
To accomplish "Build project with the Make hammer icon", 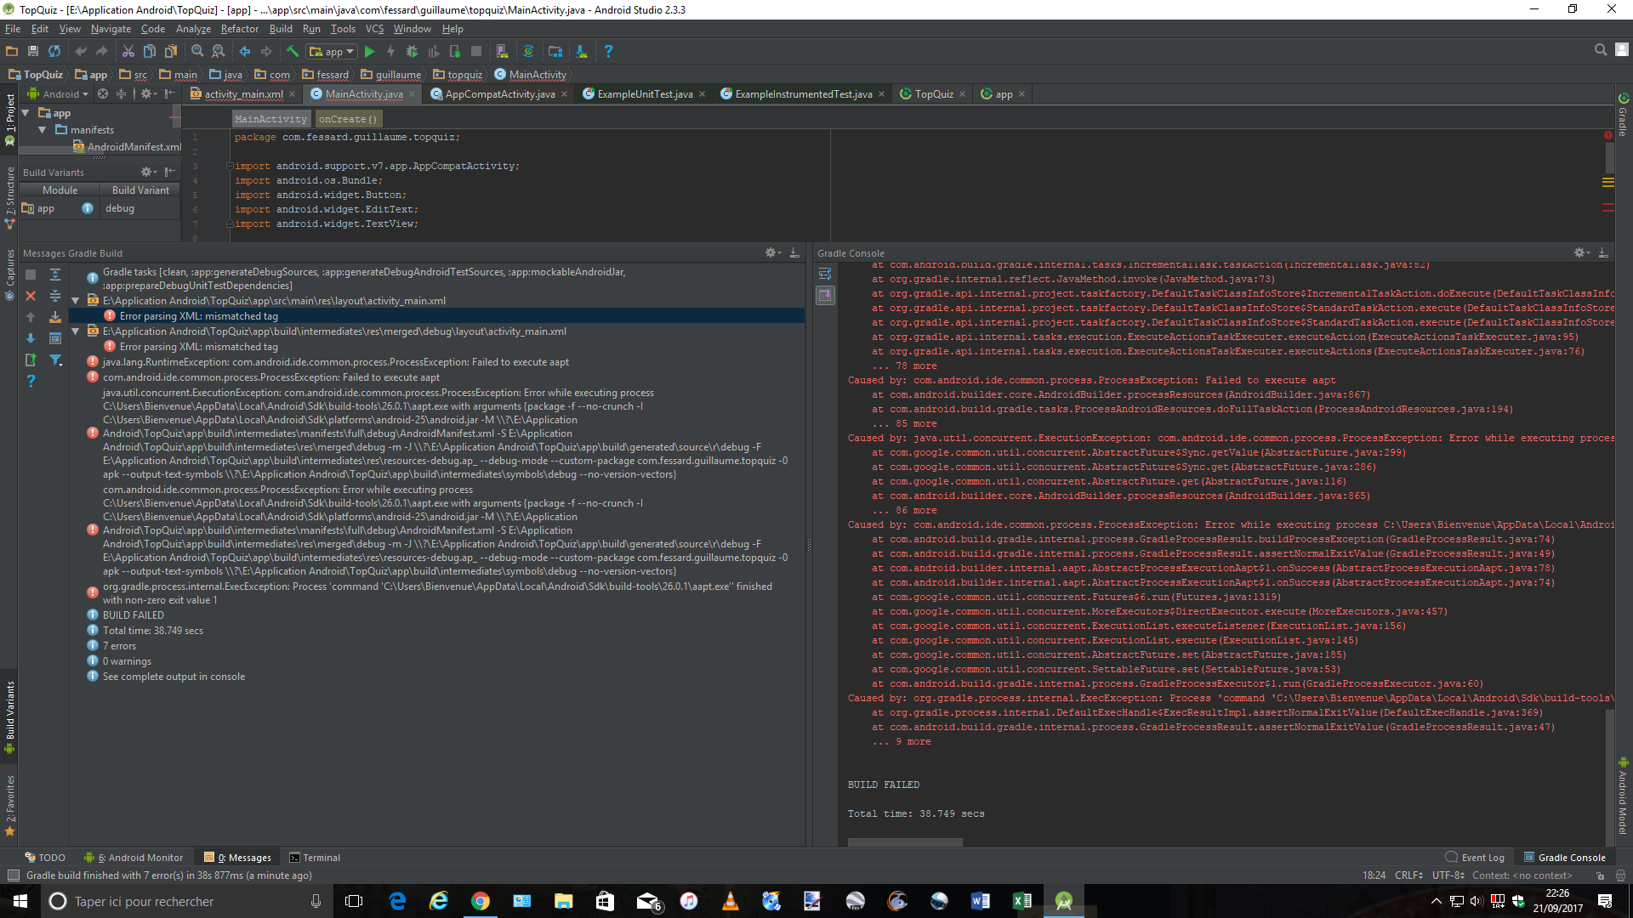I will click(x=292, y=51).
